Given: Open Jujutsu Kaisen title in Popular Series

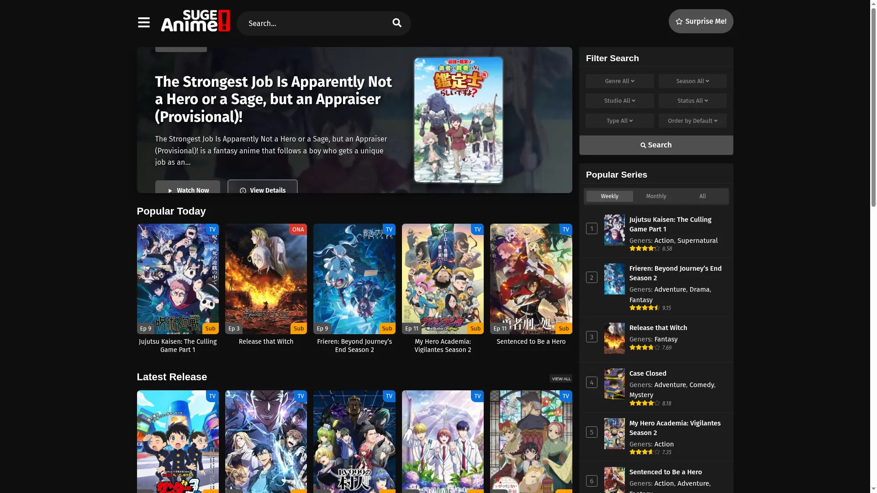Looking at the screenshot, I should click(x=670, y=224).
